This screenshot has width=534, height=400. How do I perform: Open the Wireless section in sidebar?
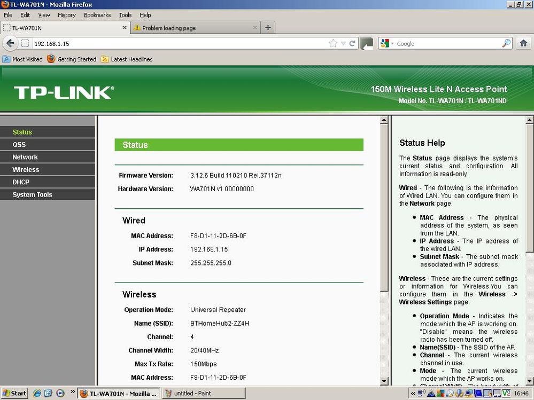pos(48,169)
